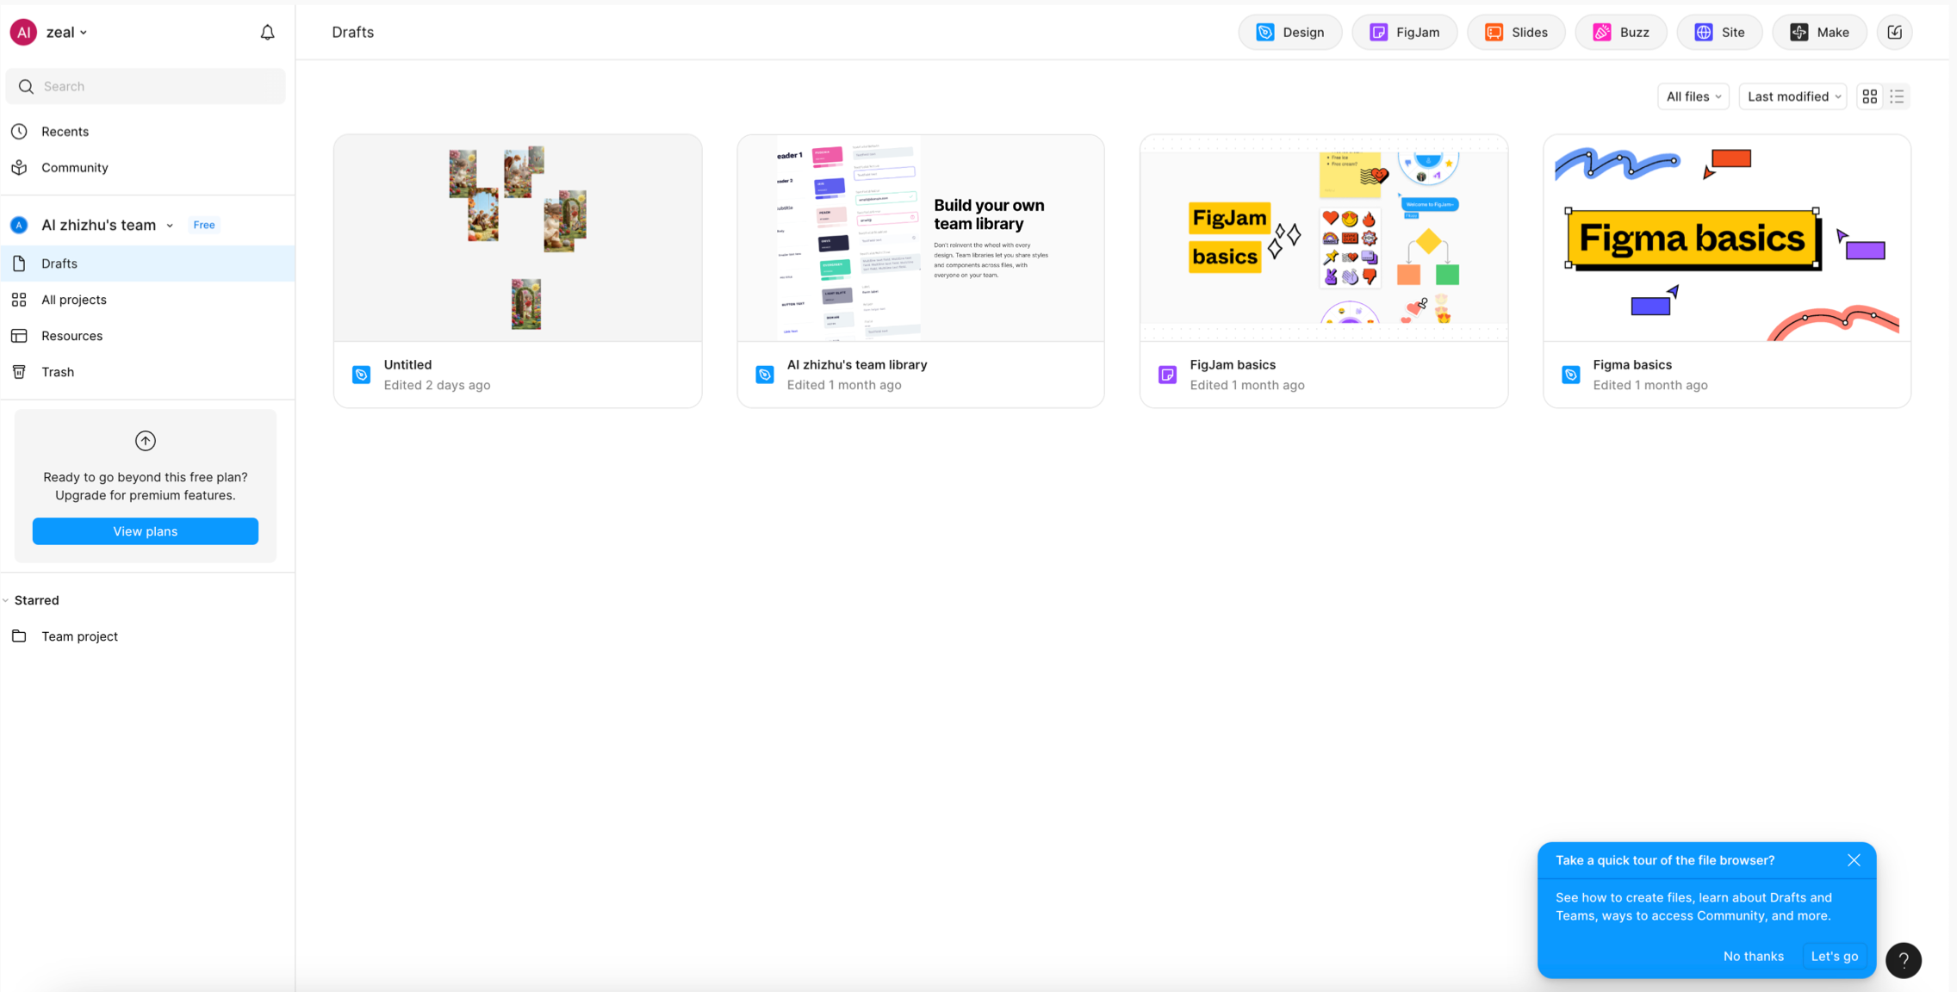Image resolution: width=1957 pixels, height=992 pixels.
Task: Click the Figma basics file type icon
Action: tap(1571, 375)
